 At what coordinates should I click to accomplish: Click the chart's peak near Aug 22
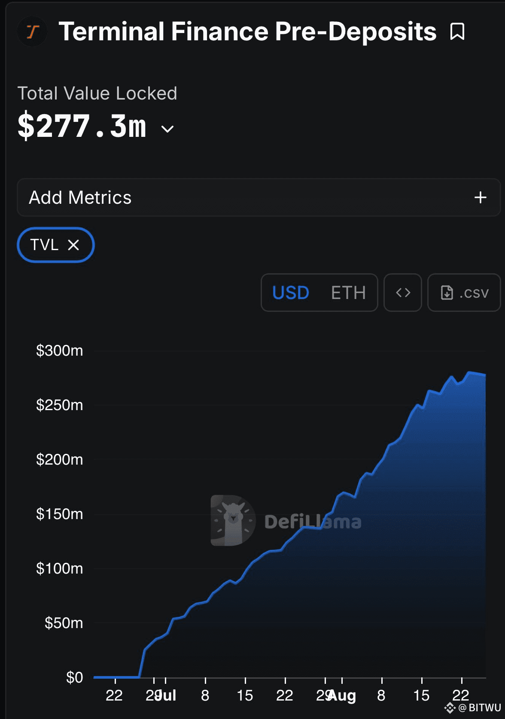469,372
